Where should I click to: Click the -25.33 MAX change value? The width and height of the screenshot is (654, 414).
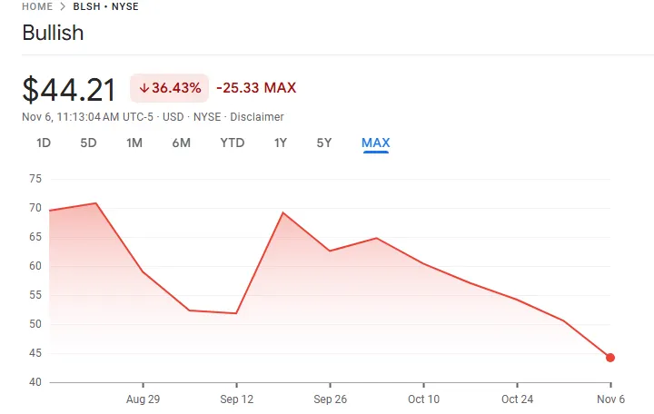click(x=256, y=88)
